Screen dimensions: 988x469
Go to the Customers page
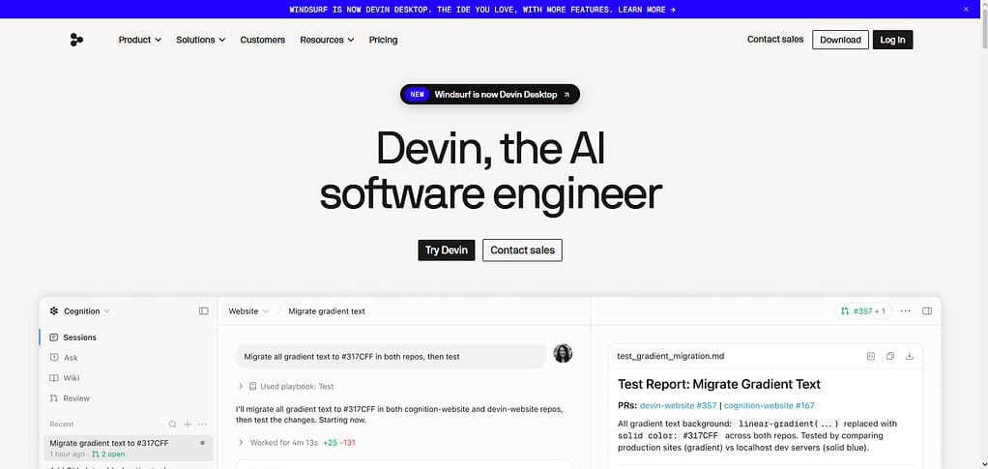coord(262,40)
